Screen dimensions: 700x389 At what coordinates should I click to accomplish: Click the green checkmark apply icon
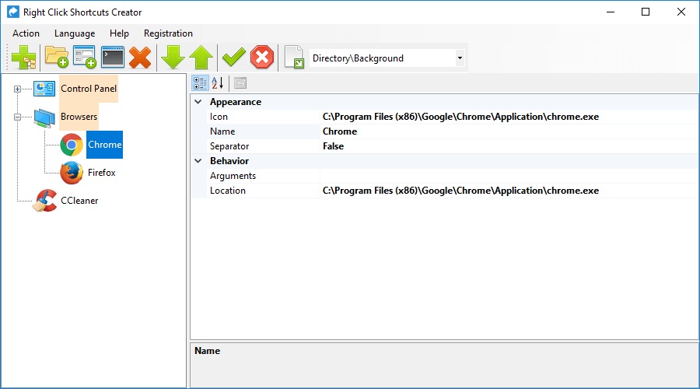pyautogui.click(x=233, y=58)
